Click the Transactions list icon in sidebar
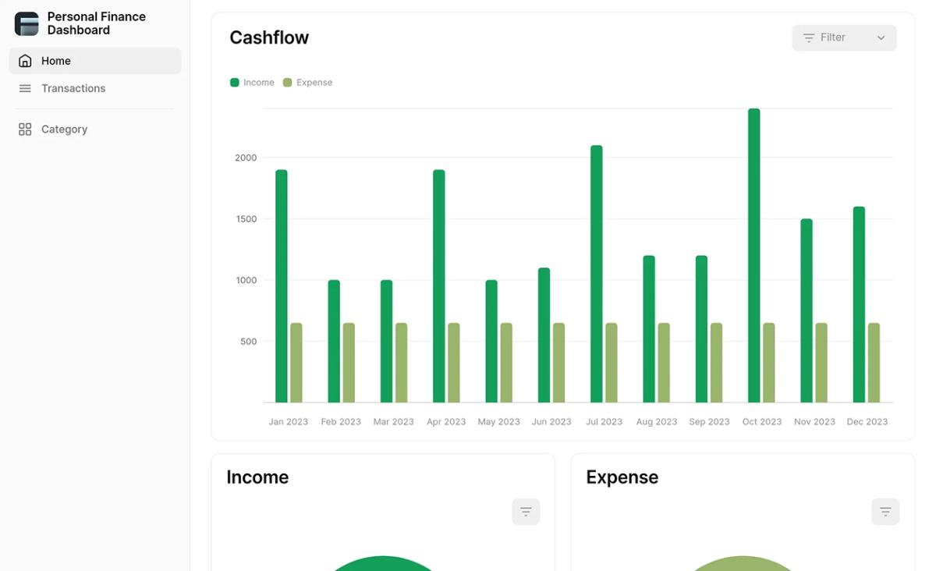Viewport: 936px width, 571px height. coord(25,88)
